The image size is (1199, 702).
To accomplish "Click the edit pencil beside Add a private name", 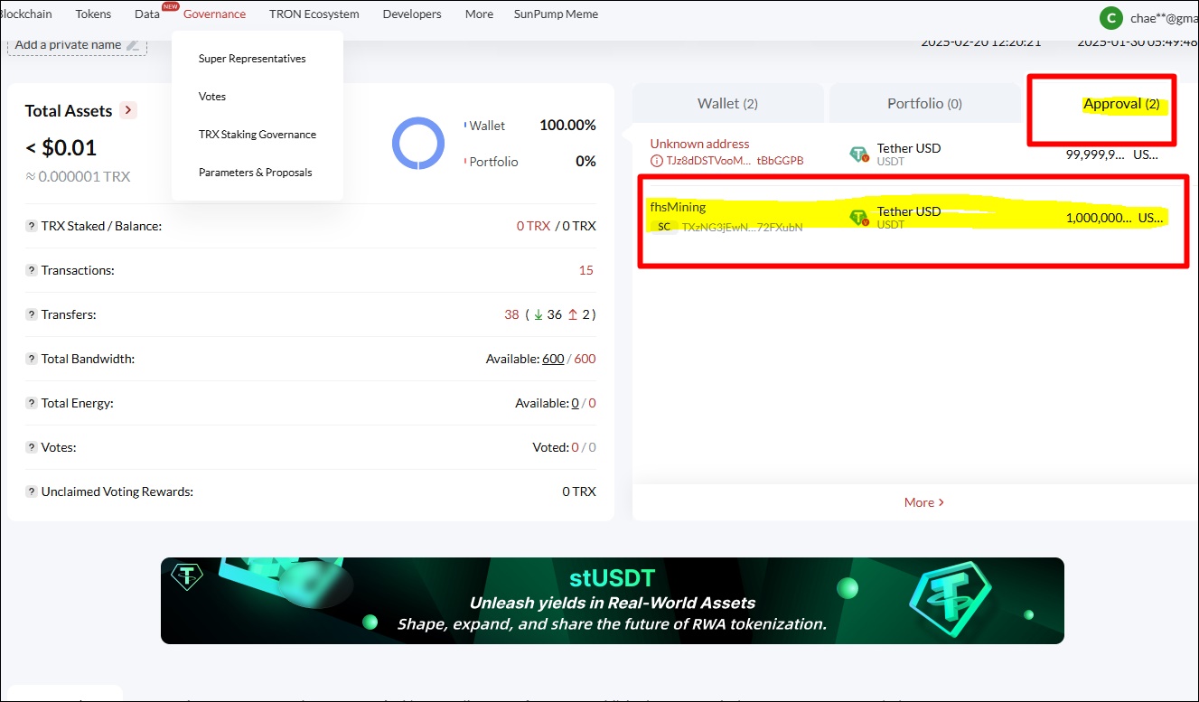I will [x=133, y=44].
